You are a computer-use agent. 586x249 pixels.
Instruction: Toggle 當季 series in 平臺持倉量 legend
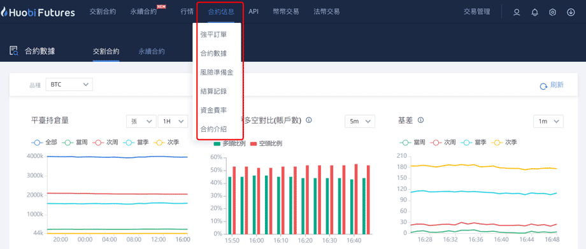point(135,143)
